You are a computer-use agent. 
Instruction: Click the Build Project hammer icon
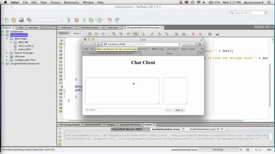69,20
